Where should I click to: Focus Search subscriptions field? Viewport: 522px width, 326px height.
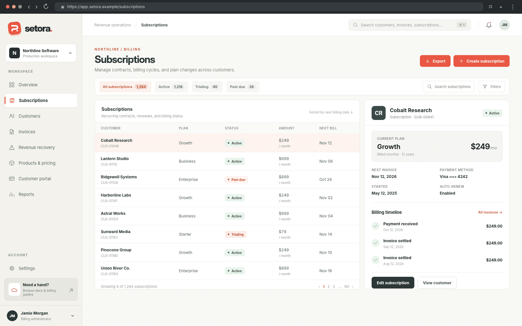coord(449,87)
